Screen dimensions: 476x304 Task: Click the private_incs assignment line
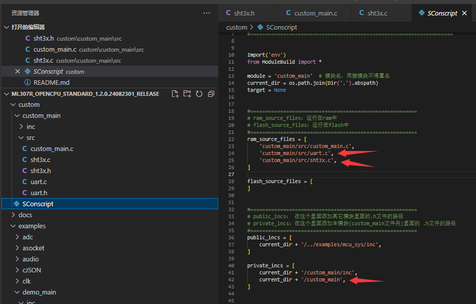click(x=271, y=266)
